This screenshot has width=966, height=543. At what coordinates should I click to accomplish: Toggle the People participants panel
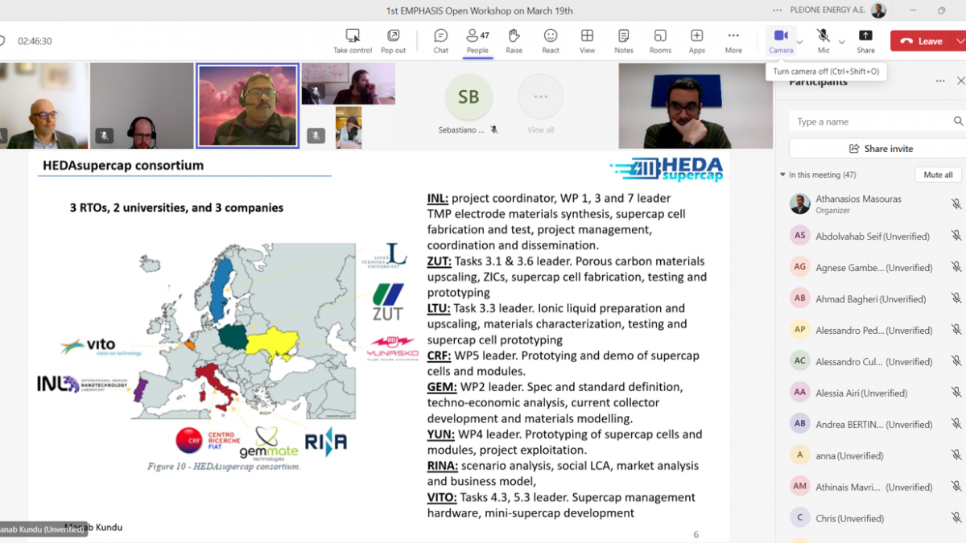pyautogui.click(x=477, y=40)
